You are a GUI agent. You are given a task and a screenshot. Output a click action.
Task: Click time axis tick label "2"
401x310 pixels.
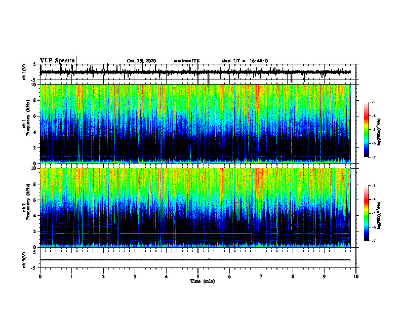pyautogui.click(x=103, y=277)
